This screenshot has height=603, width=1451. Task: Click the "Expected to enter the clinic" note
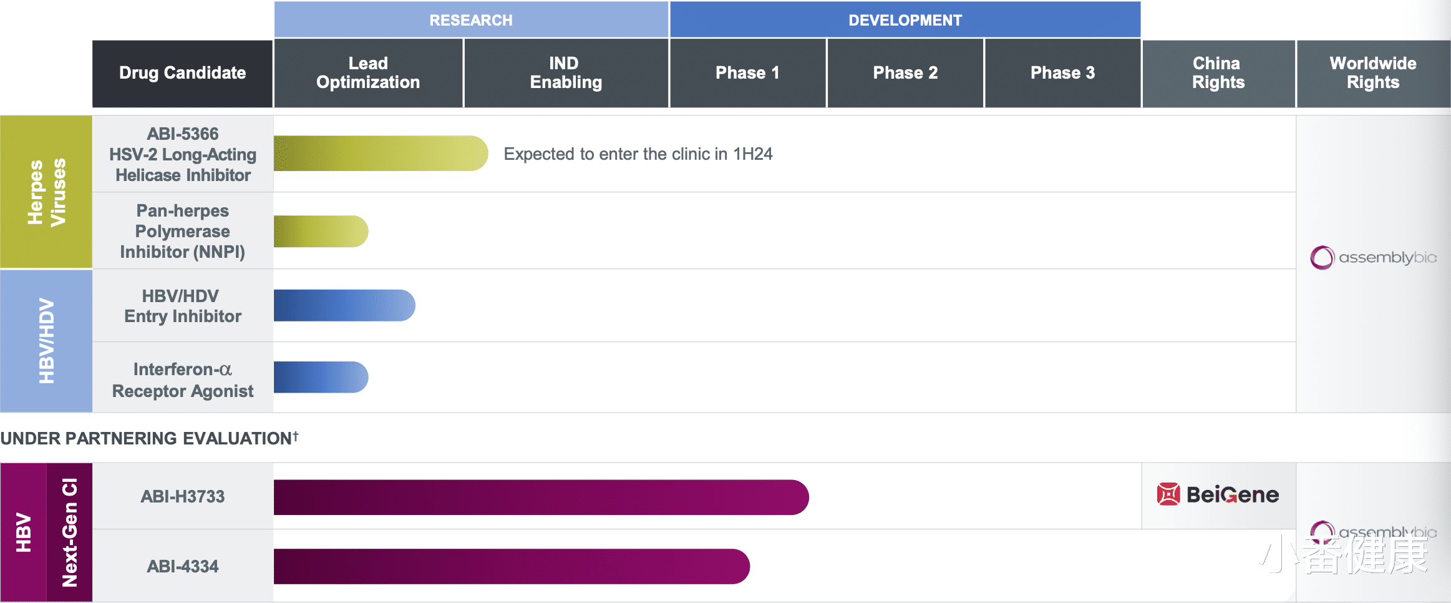638,154
